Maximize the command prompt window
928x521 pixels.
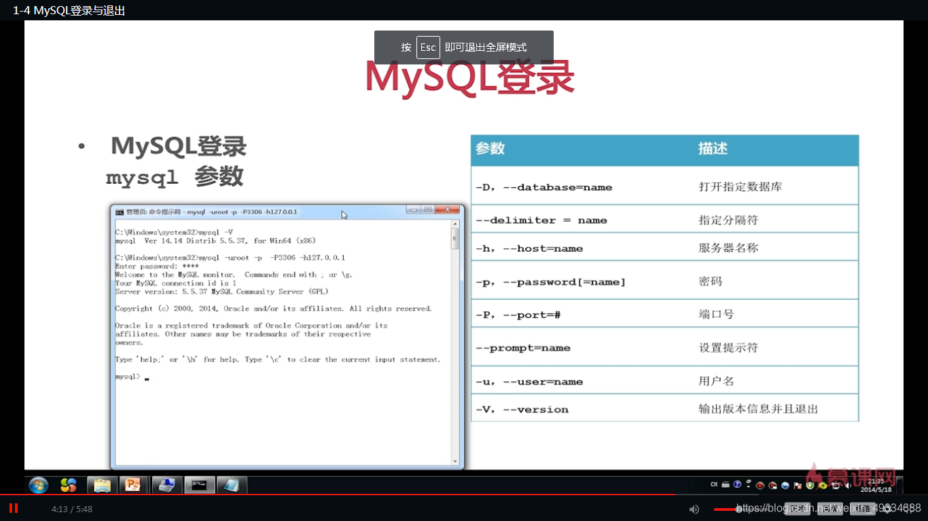[x=428, y=210]
